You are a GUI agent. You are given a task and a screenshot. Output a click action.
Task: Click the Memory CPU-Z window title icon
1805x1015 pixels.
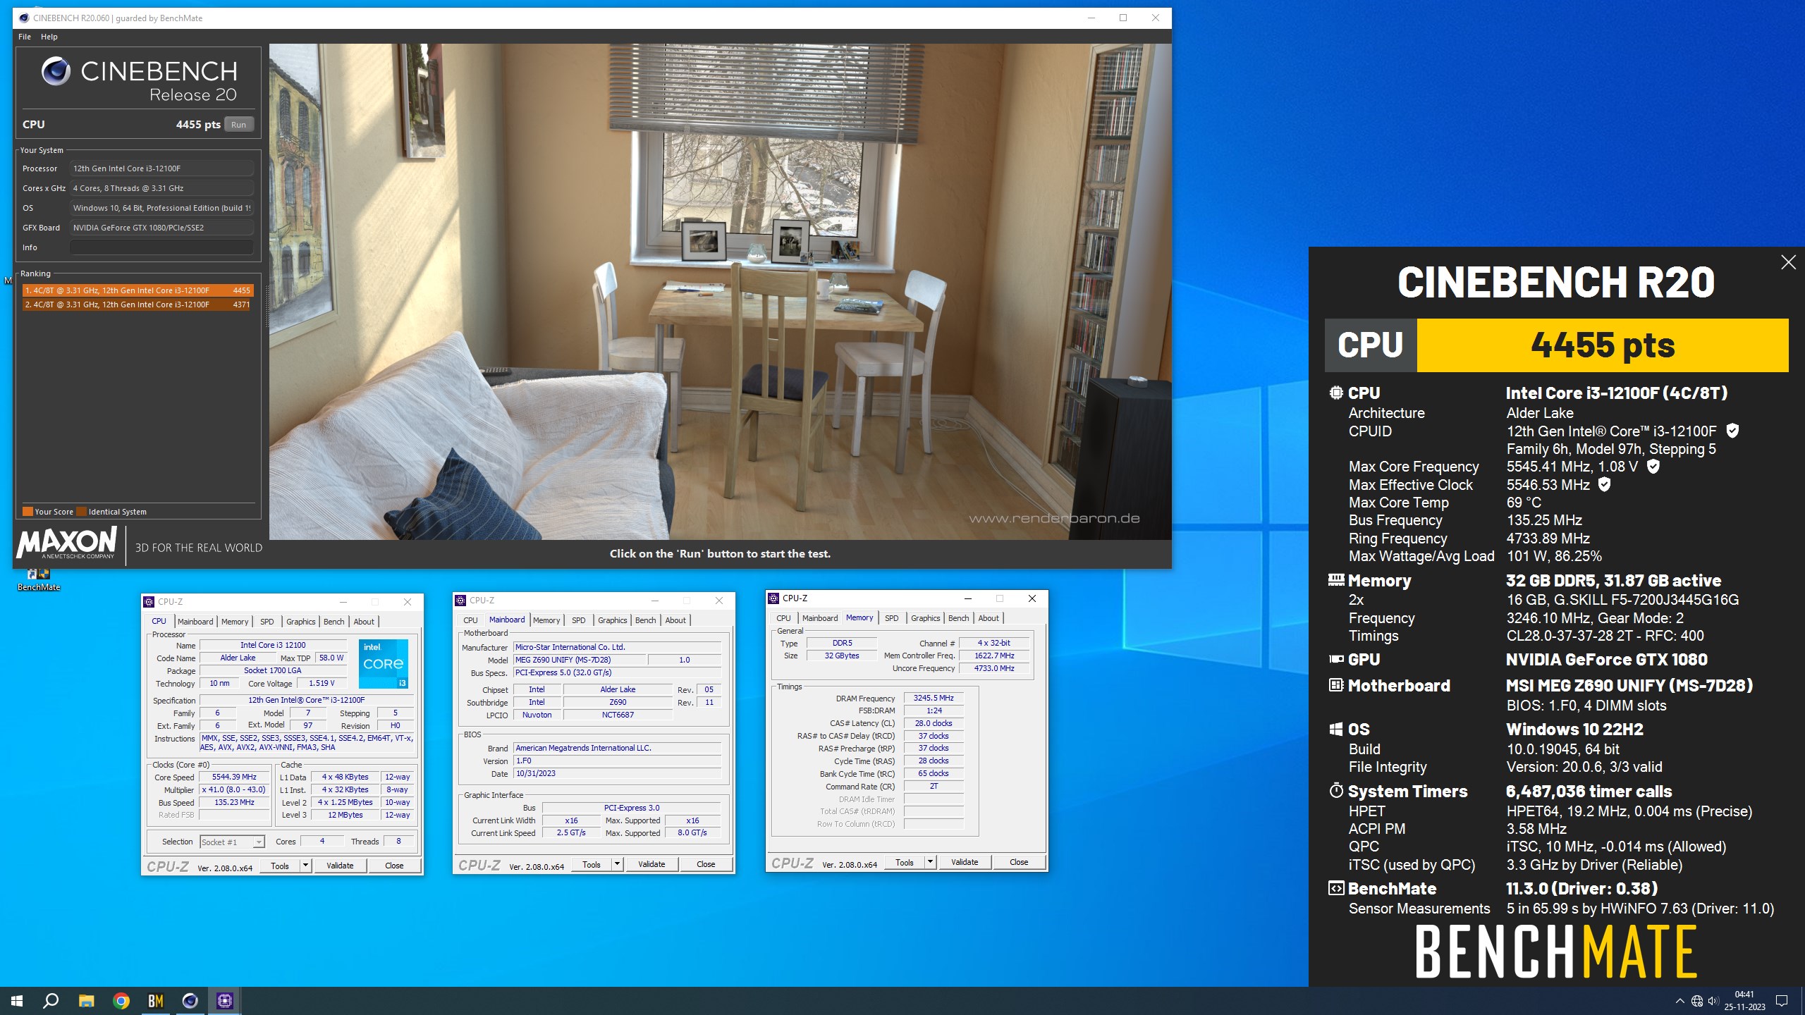[x=773, y=598]
